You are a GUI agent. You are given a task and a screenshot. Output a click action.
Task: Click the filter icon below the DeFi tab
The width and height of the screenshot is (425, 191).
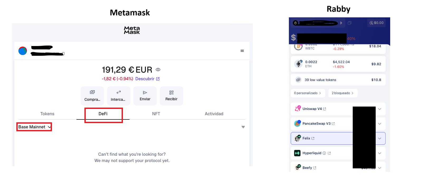point(243,127)
